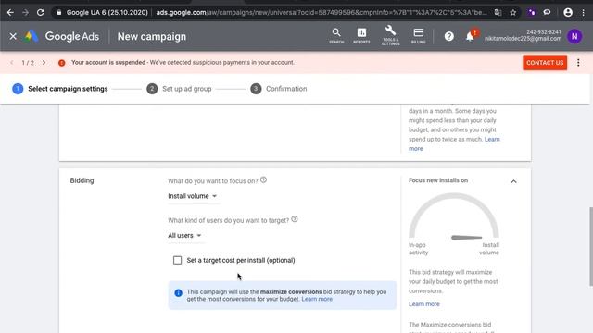593x333 pixels.
Task: Click Learn more under bid strategy description
Action: [424, 304]
